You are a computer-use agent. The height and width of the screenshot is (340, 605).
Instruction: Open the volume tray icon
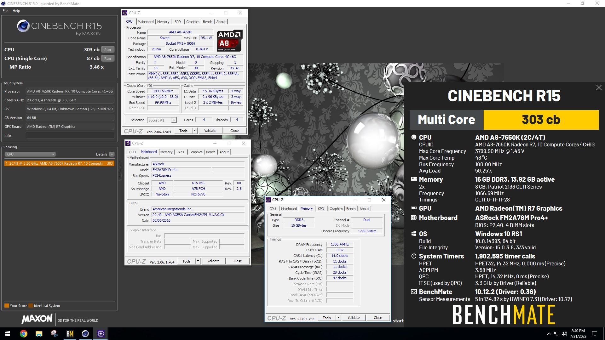(x=564, y=334)
